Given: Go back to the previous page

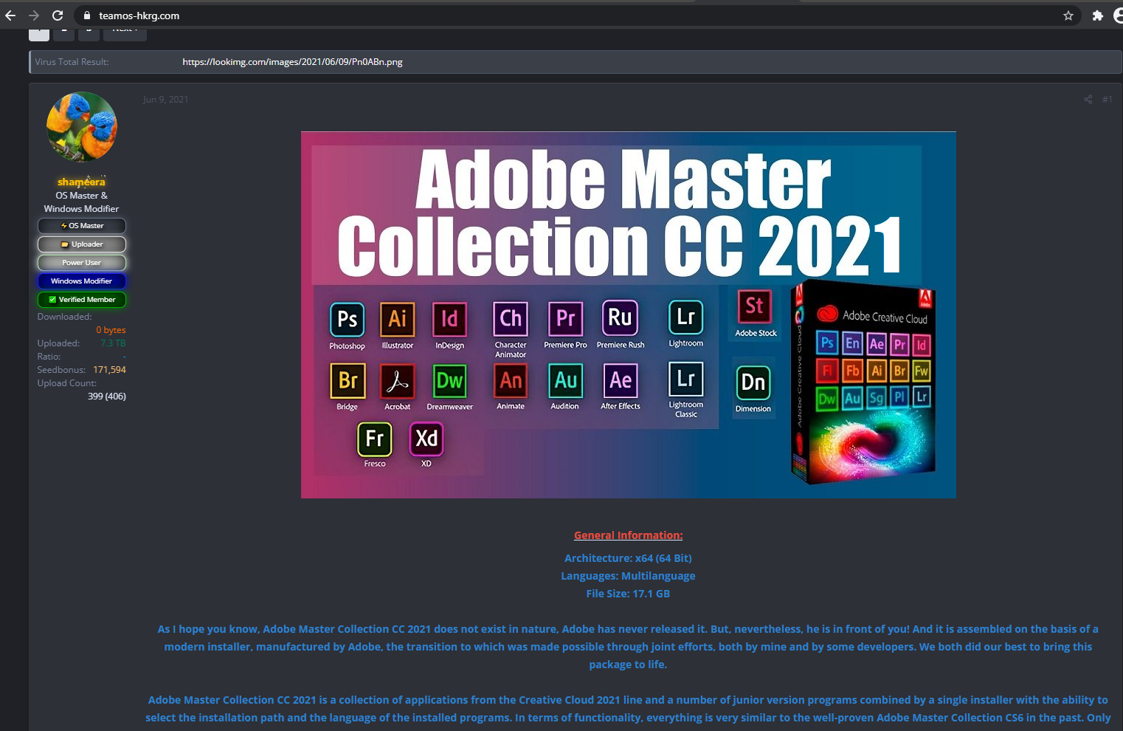Looking at the screenshot, I should coord(10,16).
